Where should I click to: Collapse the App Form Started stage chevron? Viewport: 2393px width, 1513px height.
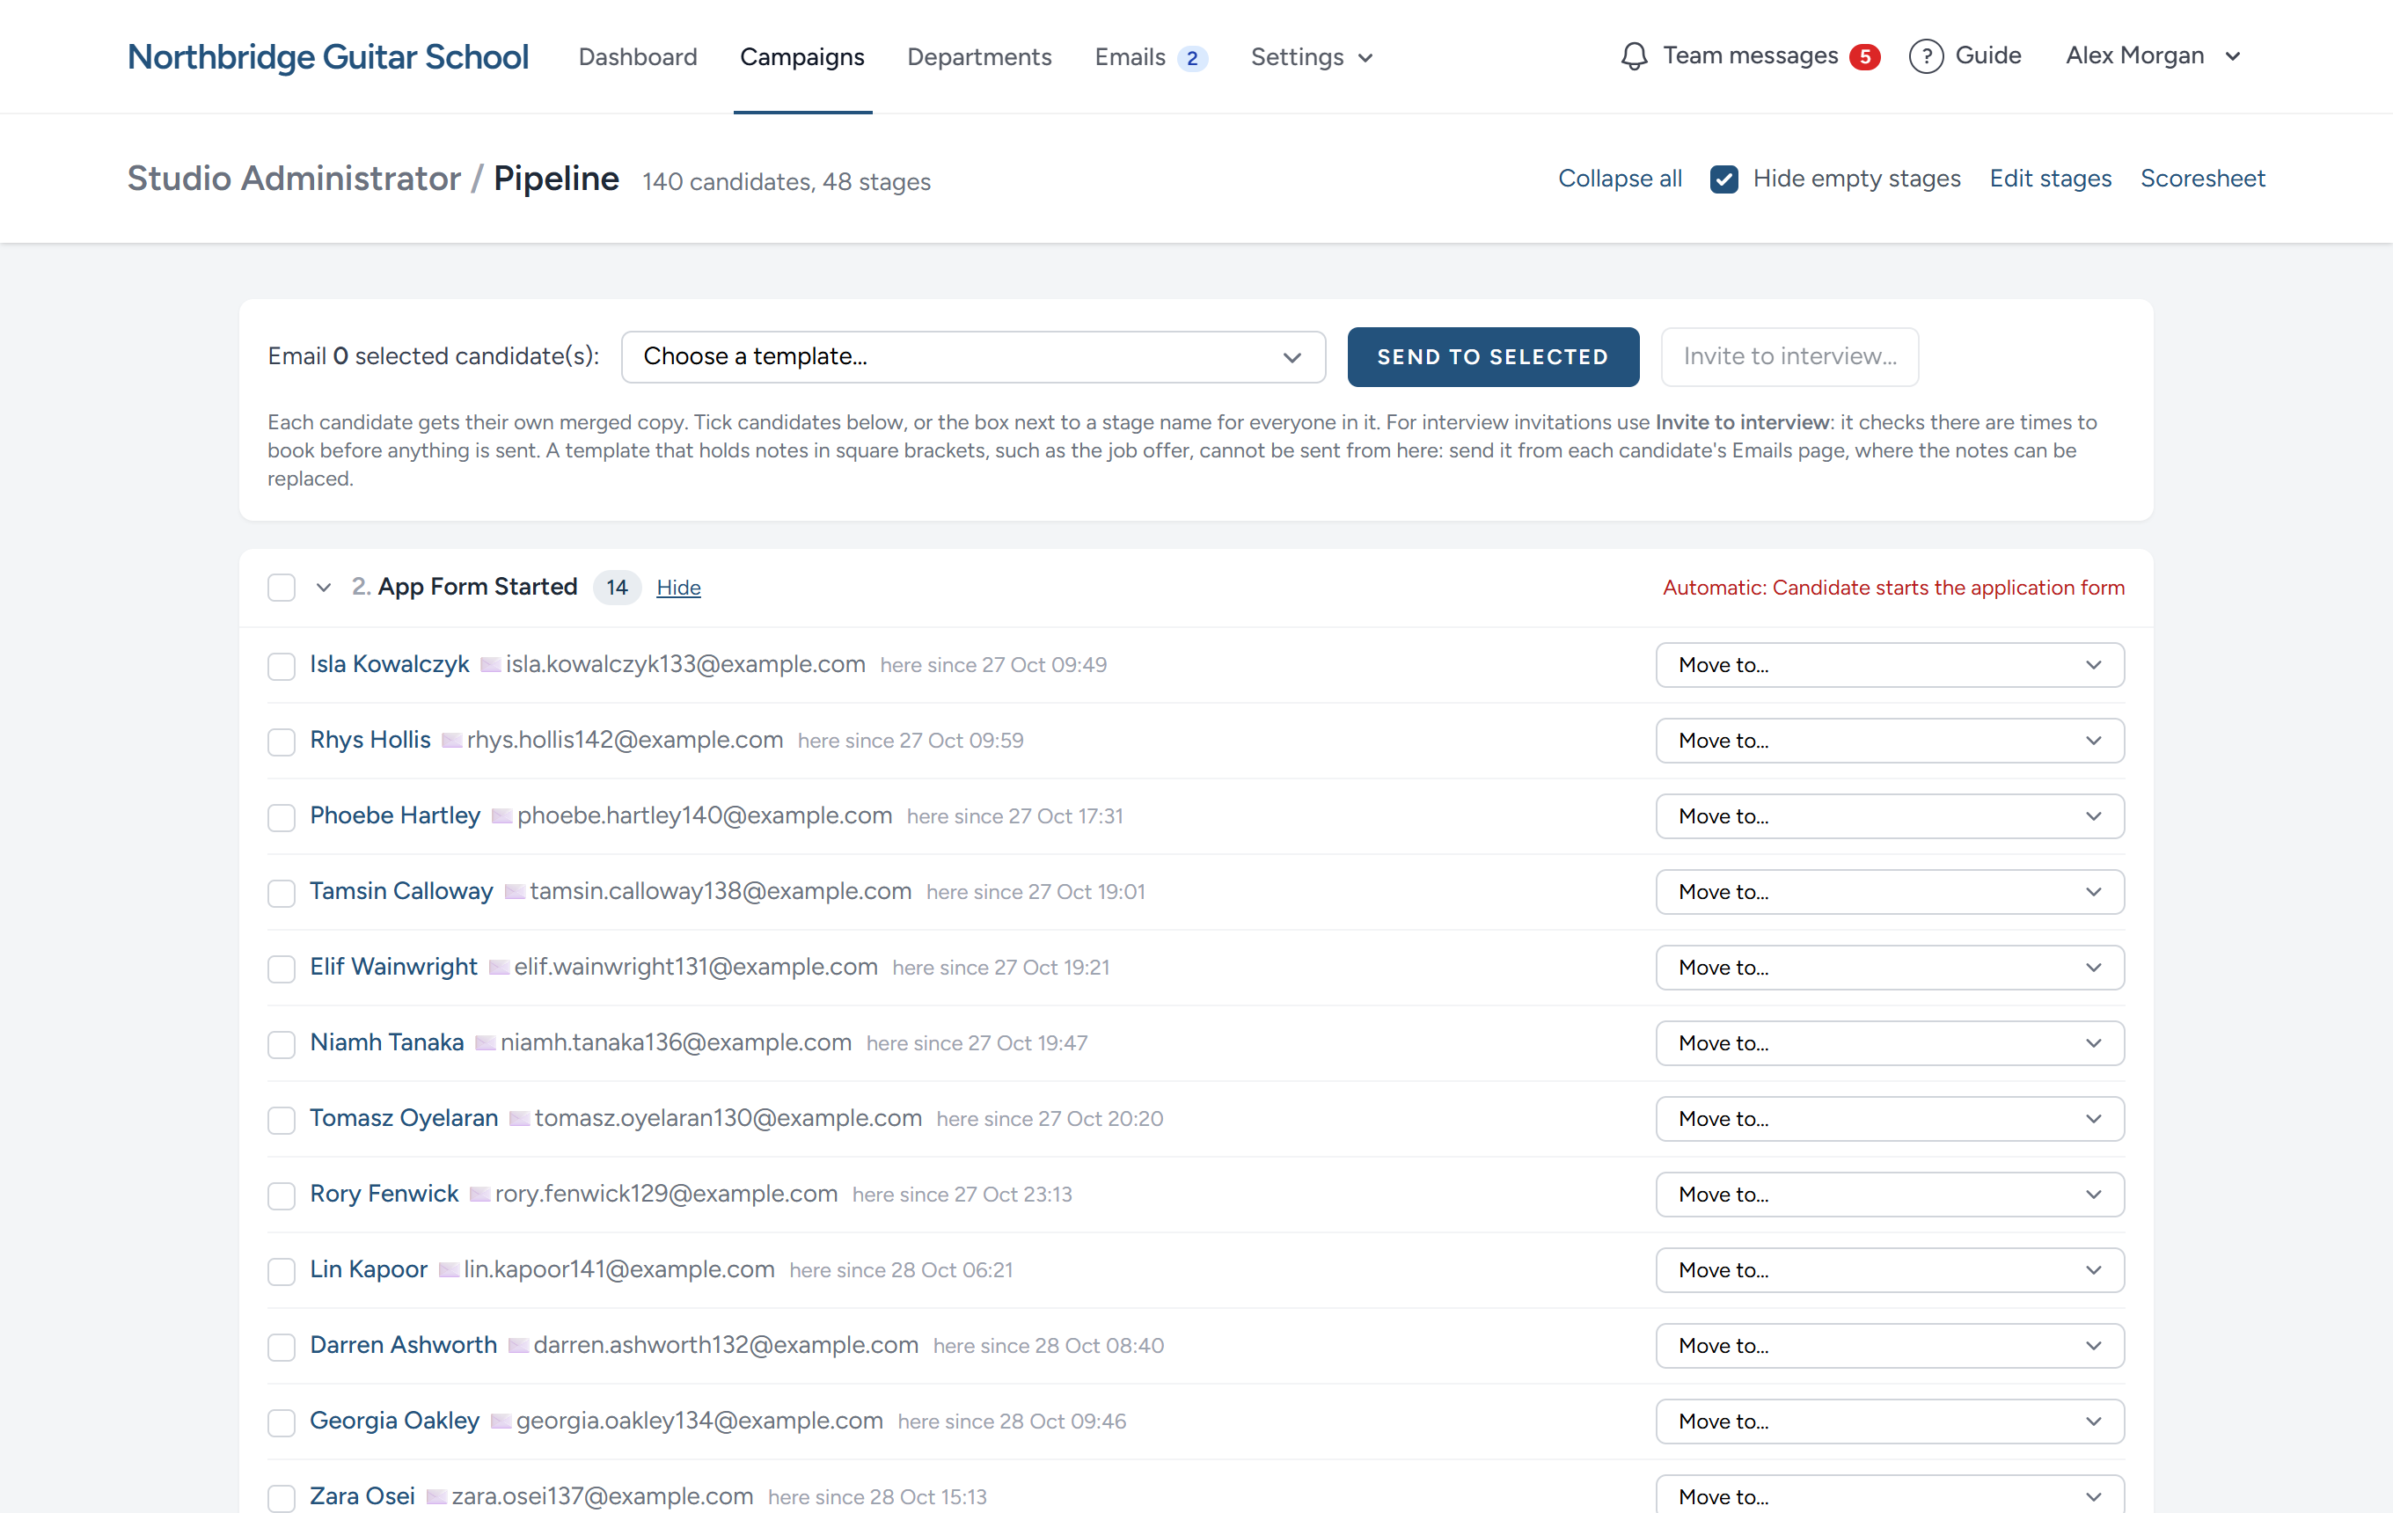tap(323, 587)
